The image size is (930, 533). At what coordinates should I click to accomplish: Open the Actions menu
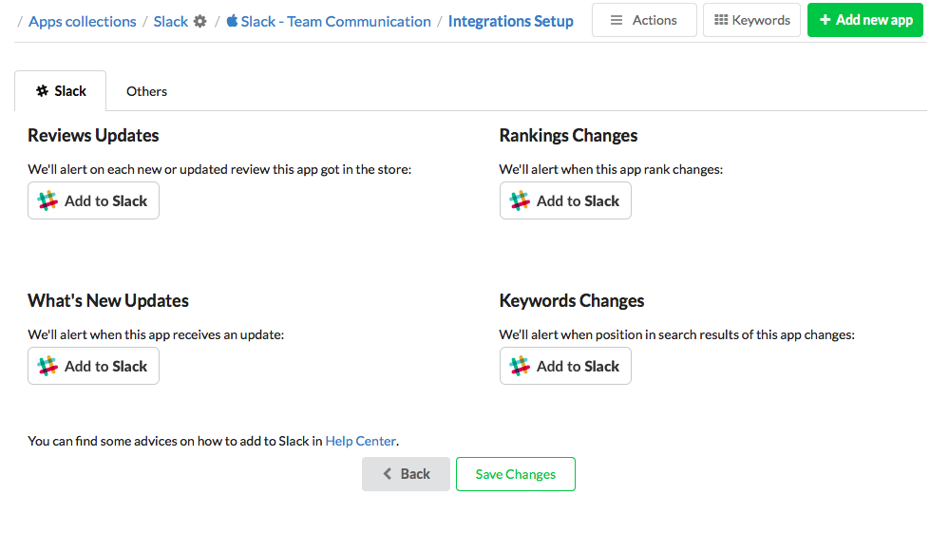[643, 20]
